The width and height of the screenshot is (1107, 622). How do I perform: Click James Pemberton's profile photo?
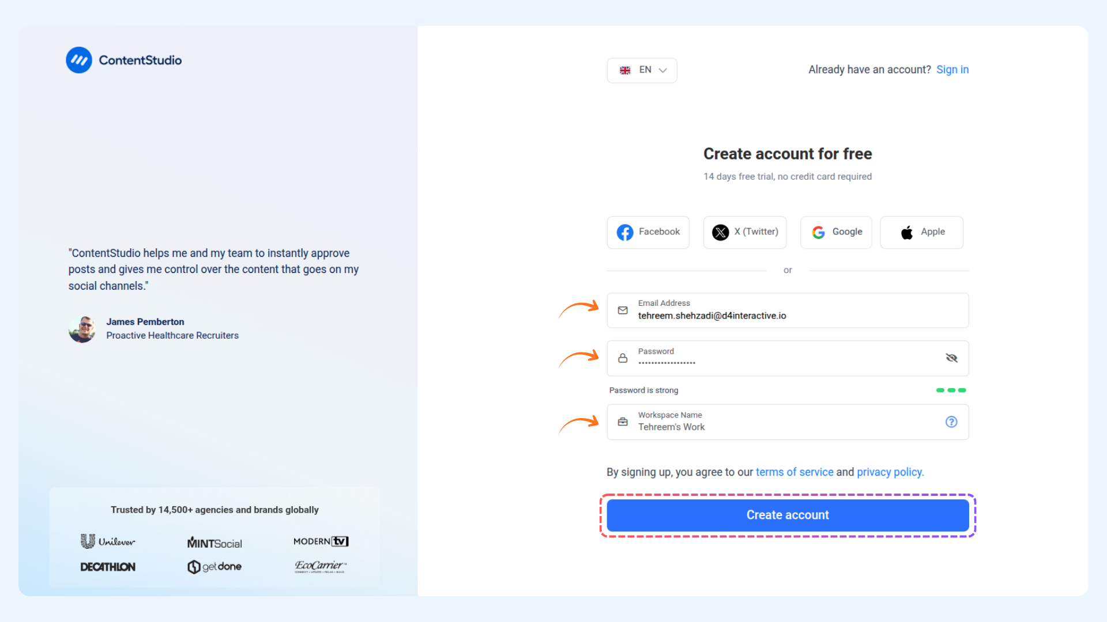(82, 329)
